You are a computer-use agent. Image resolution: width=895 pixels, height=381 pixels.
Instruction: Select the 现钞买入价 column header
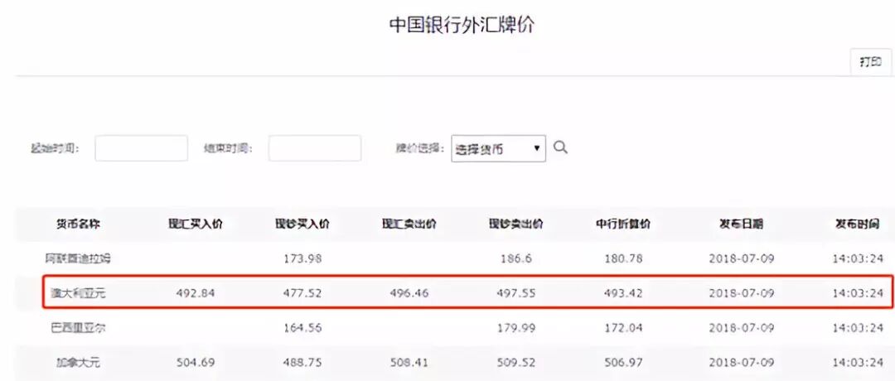[x=302, y=224]
